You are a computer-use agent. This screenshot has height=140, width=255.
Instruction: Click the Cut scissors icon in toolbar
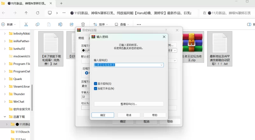click(26, 24)
